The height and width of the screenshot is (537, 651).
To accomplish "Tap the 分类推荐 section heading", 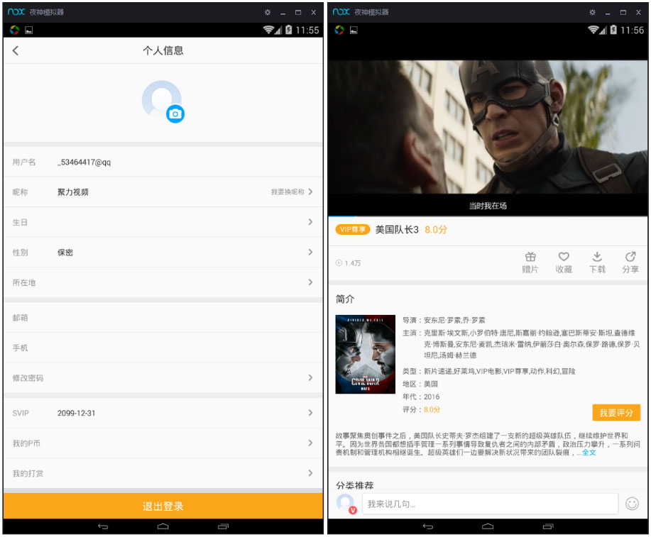I will pyautogui.click(x=355, y=485).
